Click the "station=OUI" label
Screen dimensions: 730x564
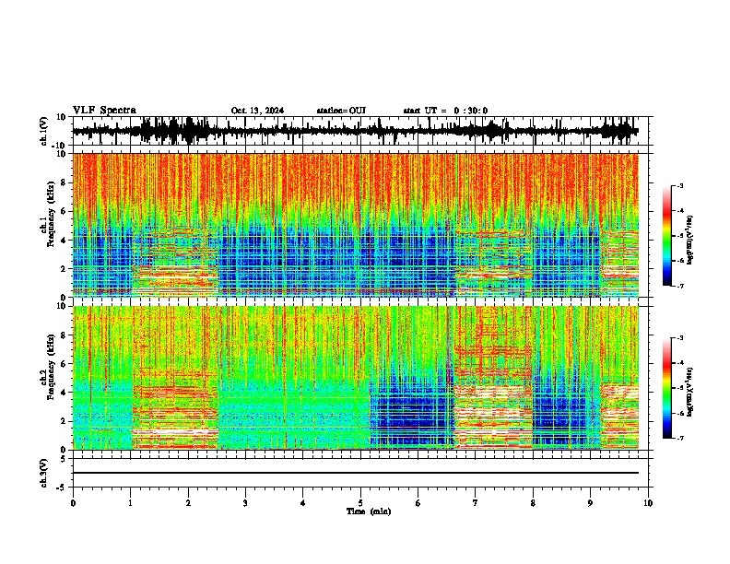[x=341, y=111]
